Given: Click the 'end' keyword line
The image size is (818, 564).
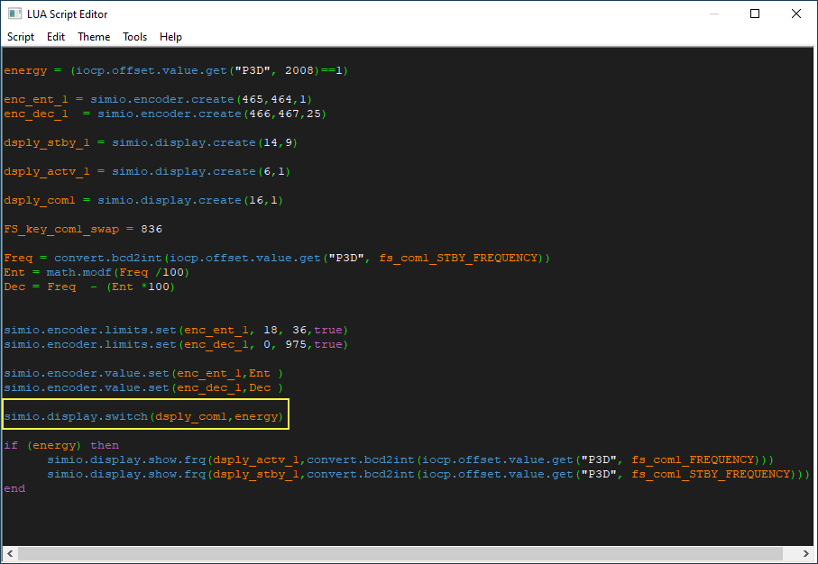Looking at the screenshot, I should point(14,488).
